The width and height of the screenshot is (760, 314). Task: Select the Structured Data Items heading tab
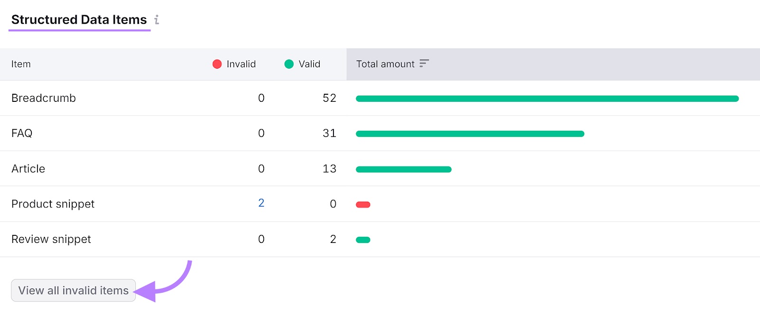[x=79, y=20]
